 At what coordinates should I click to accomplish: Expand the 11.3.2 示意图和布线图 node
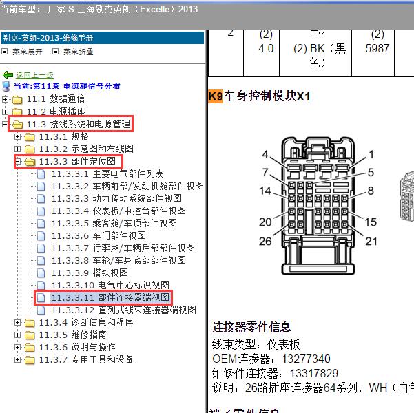pyautogui.click(x=17, y=149)
